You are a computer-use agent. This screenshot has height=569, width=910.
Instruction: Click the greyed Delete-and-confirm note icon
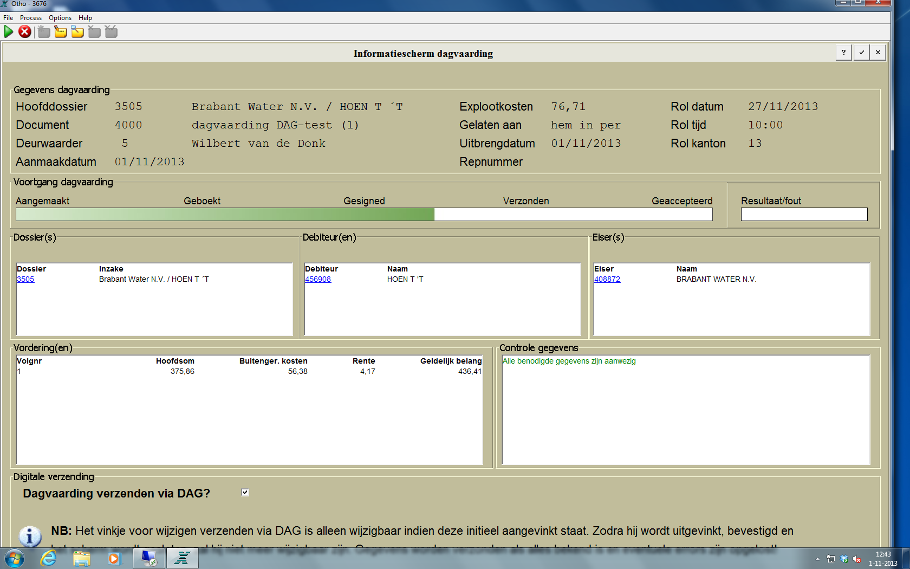[111, 32]
